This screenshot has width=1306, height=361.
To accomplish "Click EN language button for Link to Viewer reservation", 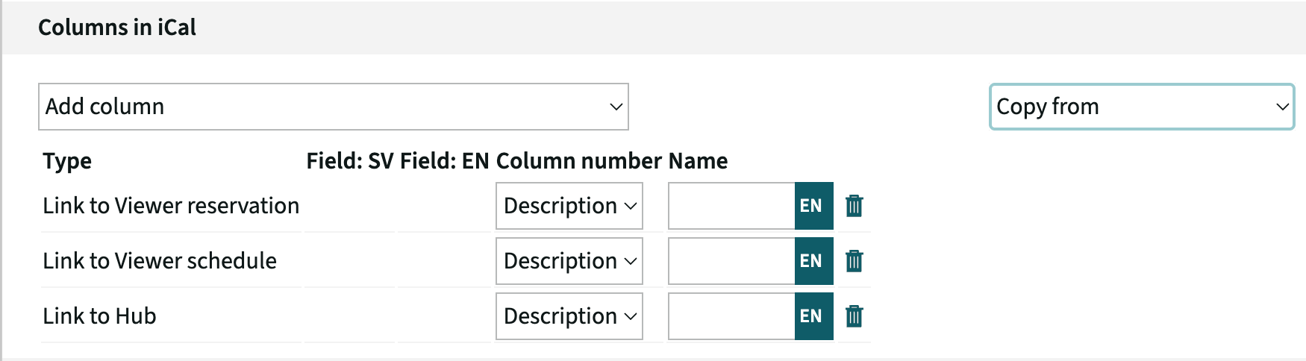I will [x=813, y=206].
